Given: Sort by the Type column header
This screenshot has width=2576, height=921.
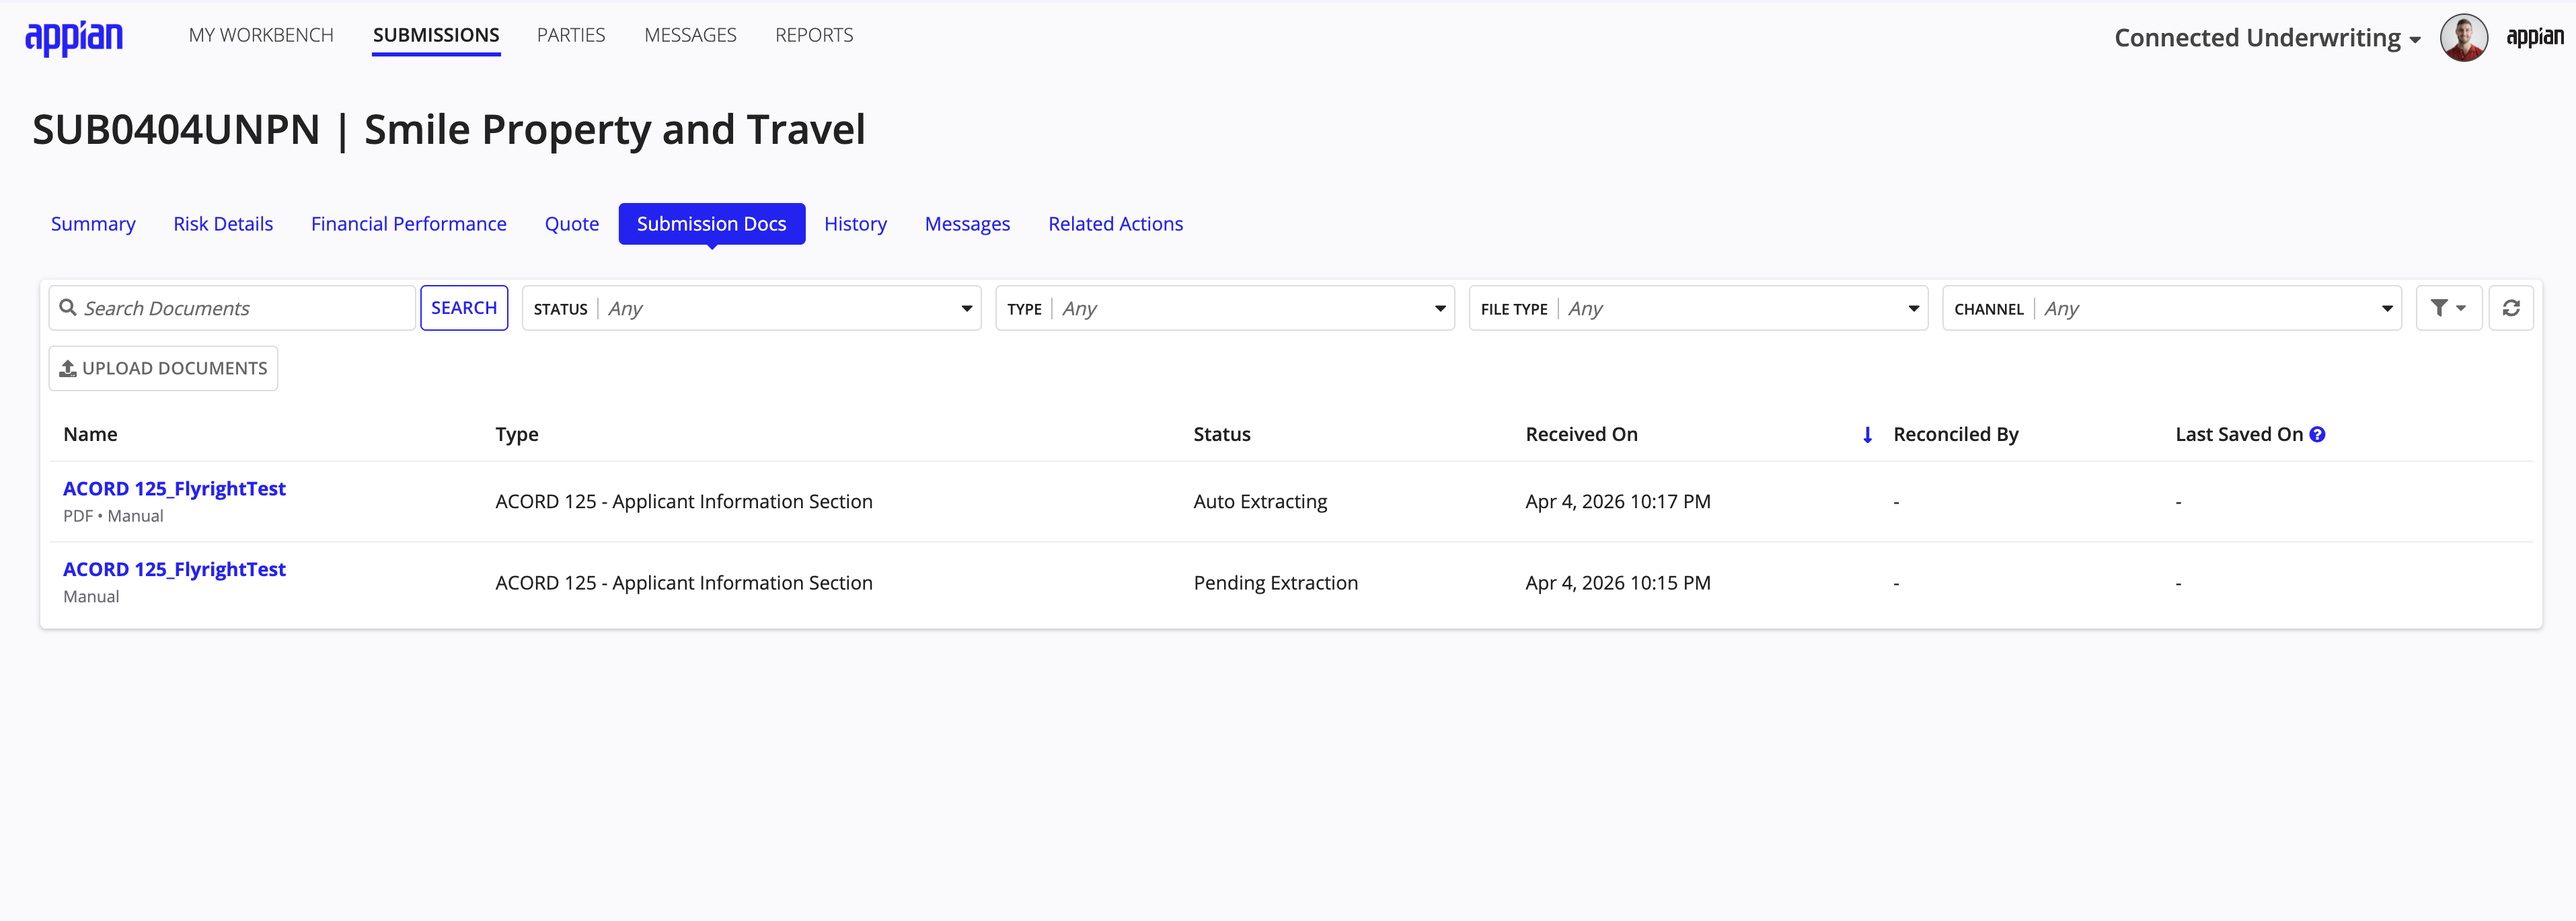Looking at the screenshot, I should pyautogui.click(x=517, y=434).
